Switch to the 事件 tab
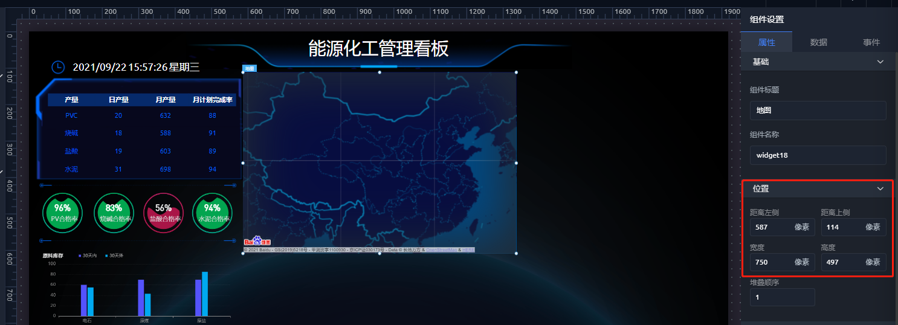 [871, 42]
